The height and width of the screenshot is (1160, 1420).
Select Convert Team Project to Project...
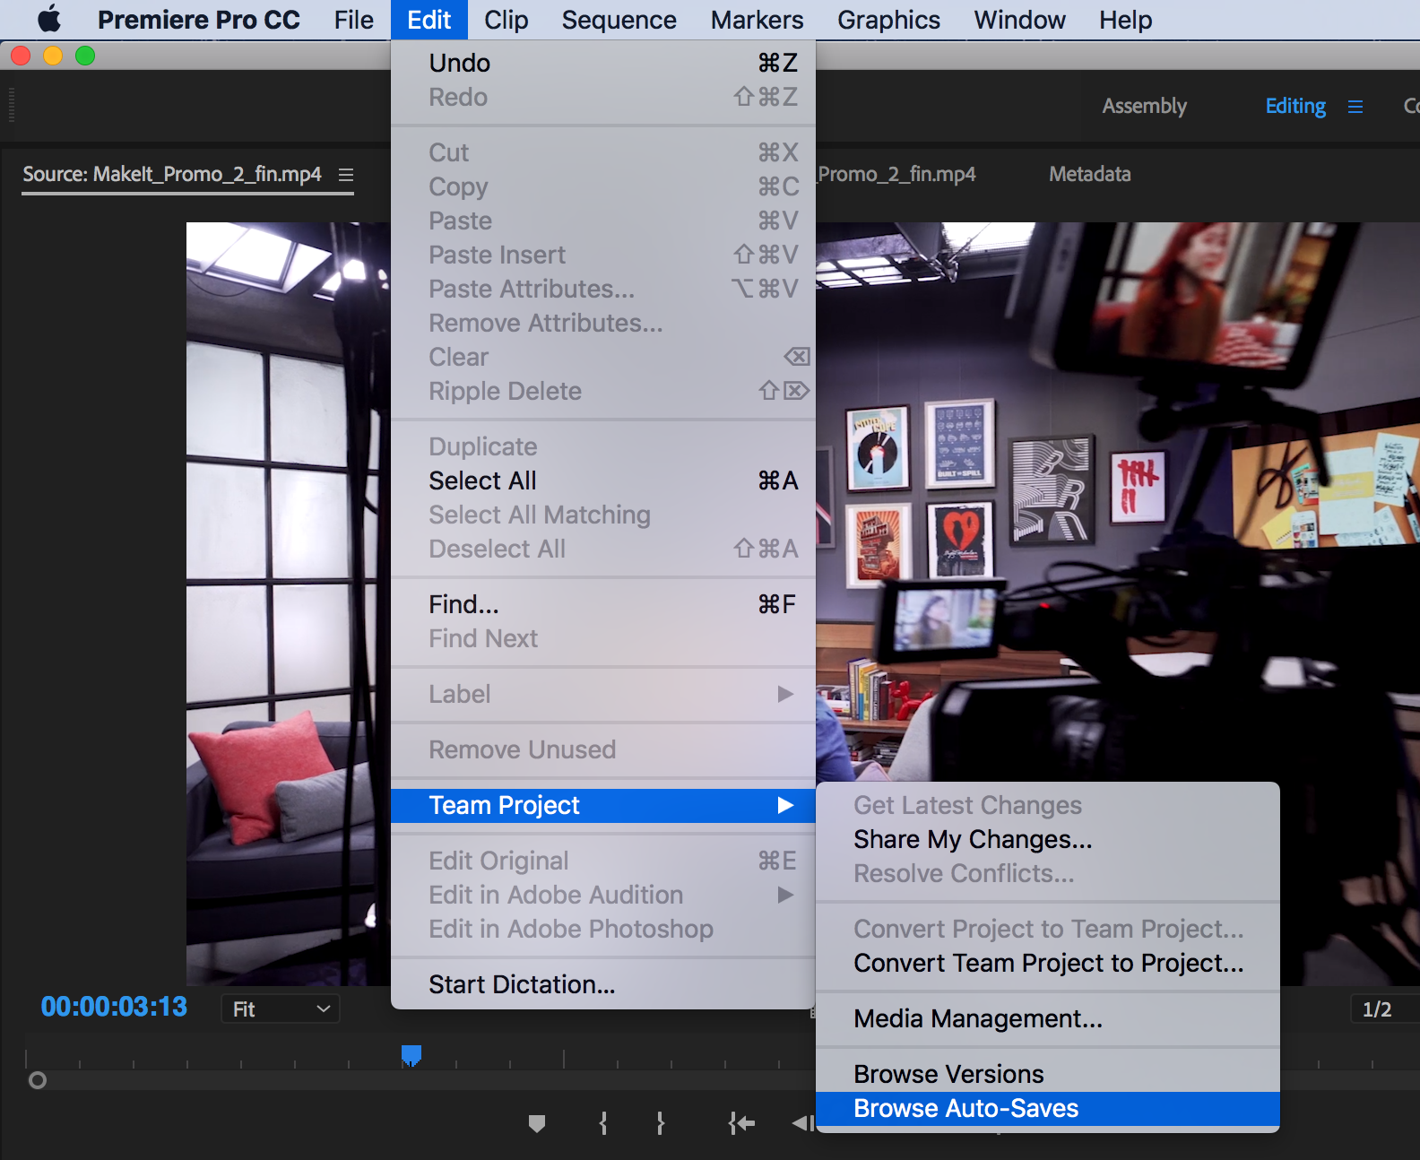point(1048,963)
